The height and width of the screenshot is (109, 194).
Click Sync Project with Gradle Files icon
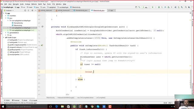tap(175, 7)
